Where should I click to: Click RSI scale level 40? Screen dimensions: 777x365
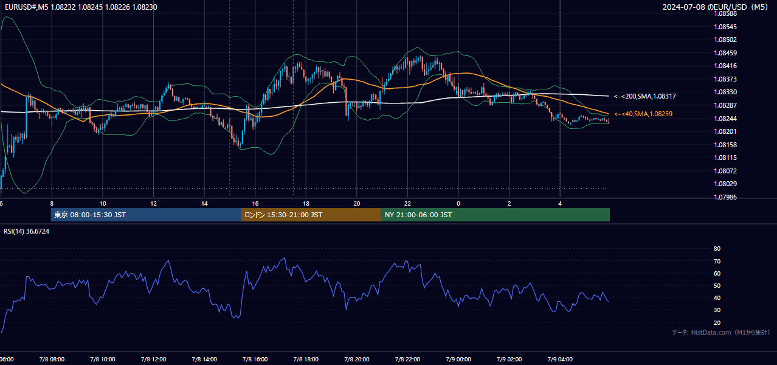click(717, 298)
